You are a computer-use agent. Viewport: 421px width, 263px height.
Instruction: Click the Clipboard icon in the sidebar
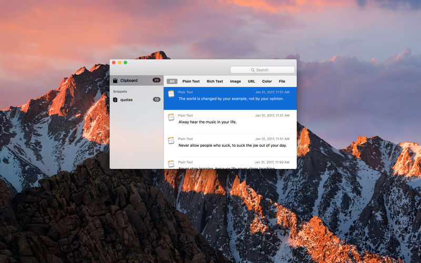115,80
